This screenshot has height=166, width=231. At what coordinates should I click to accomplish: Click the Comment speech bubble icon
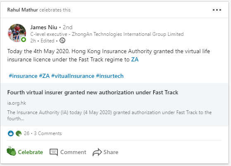point(54,152)
